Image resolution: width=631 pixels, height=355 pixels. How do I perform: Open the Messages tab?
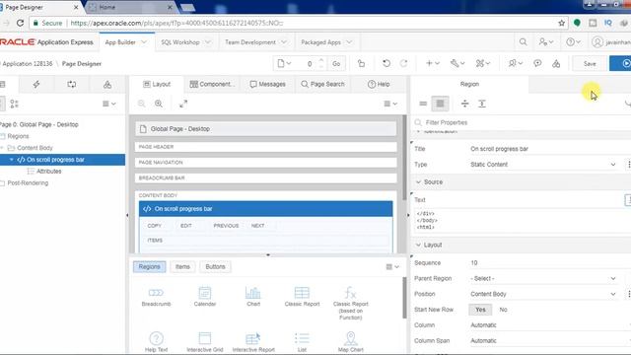[267, 84]
